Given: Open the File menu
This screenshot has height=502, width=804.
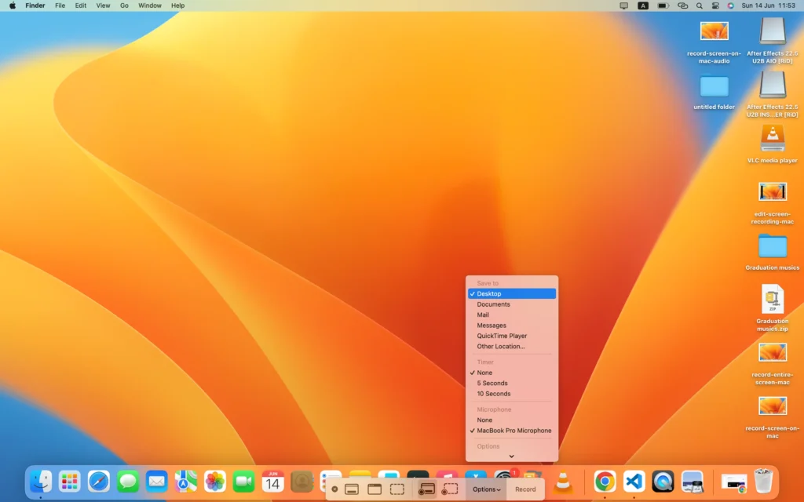Looking at the screenshot, I should 60,5.
